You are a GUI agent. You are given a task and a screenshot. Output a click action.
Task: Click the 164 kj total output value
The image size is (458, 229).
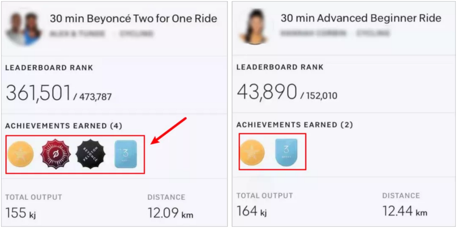(x=252, y=212)
